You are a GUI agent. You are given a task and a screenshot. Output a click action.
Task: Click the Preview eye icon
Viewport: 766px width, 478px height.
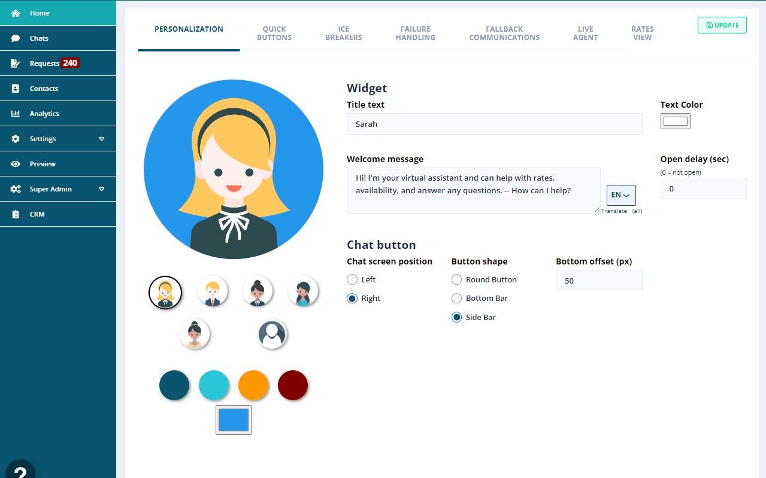(x=16, y=164)
